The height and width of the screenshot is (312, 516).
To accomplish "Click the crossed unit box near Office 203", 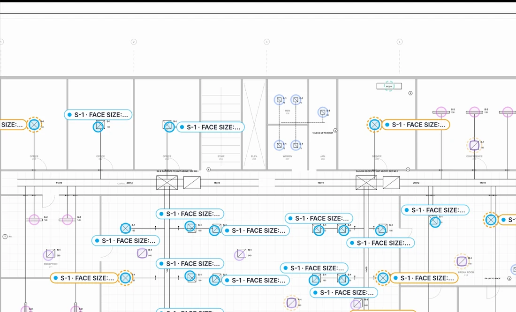I will 167,182.
